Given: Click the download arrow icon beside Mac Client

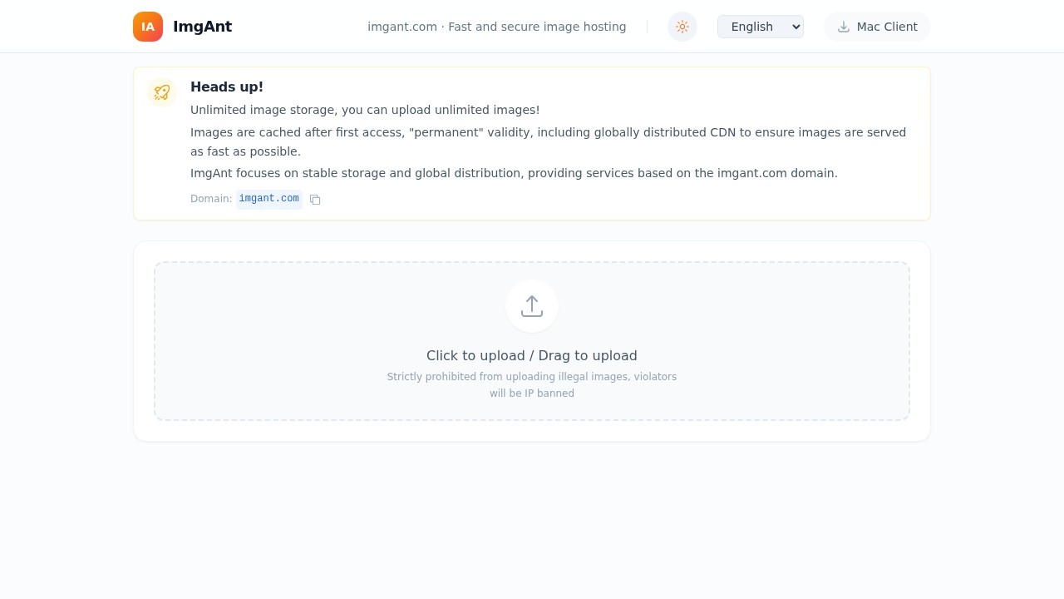Looking at the screenshot, I should [844, 27].
